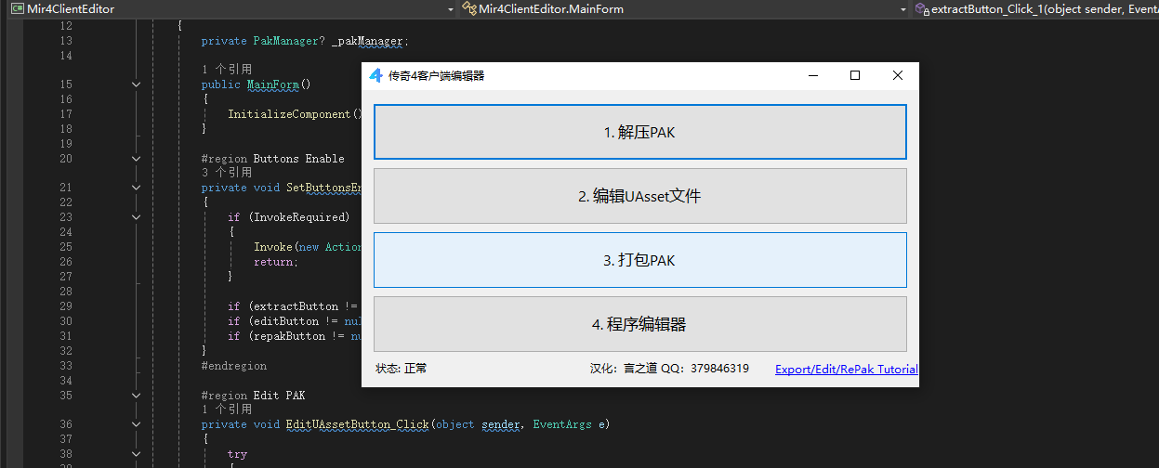Screen dimensions: 1159x468
Task: Click the 1 个引用 CodeLens above MainForm()
Action: 227,70
